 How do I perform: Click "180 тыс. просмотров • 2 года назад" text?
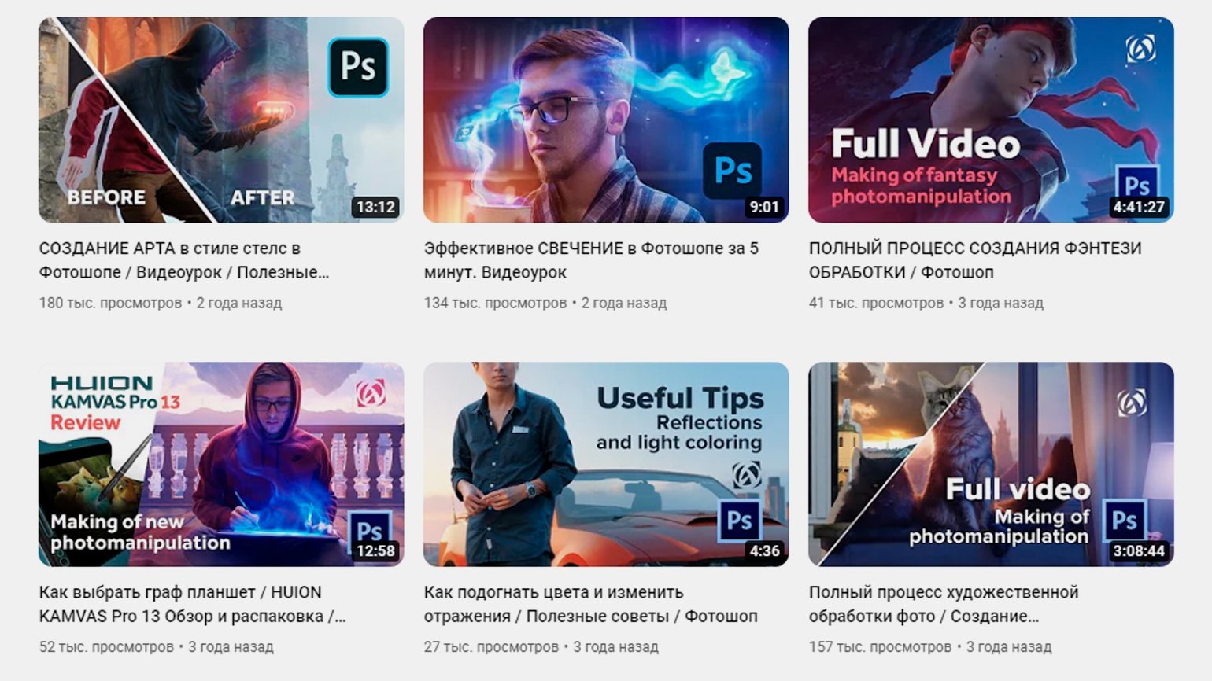(x=161, y=303)
